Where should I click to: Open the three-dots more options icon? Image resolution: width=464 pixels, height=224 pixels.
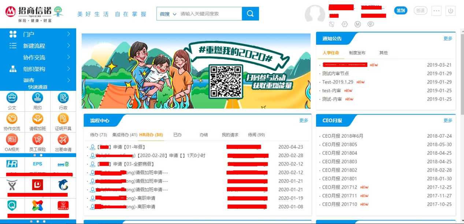437,11
